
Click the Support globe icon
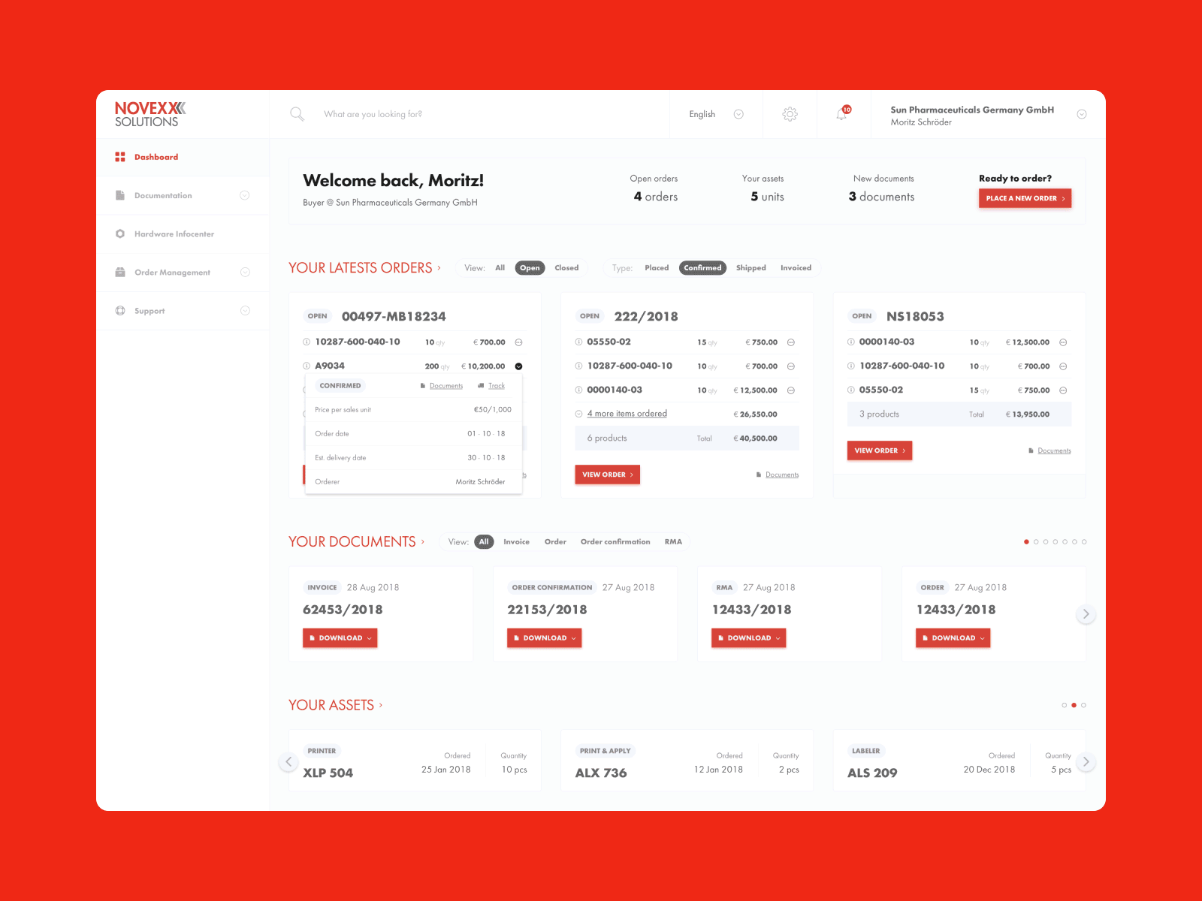click(120, 310)
